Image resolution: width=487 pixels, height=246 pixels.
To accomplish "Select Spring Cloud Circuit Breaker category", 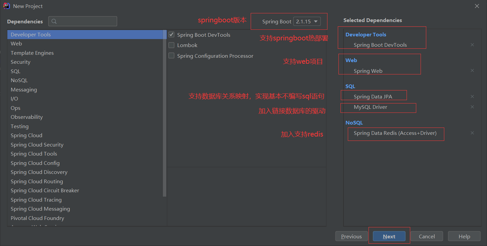I will (x=85, y=190).
